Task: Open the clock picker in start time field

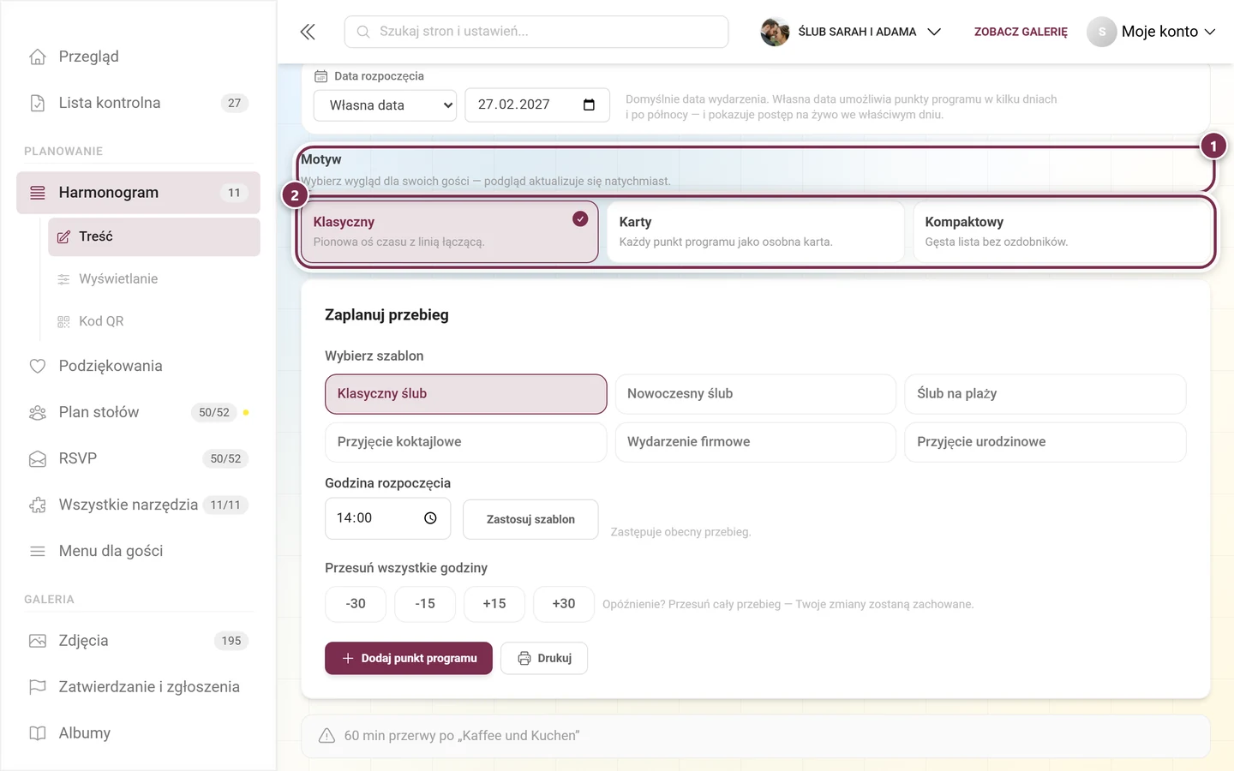Action: [430, 518]
